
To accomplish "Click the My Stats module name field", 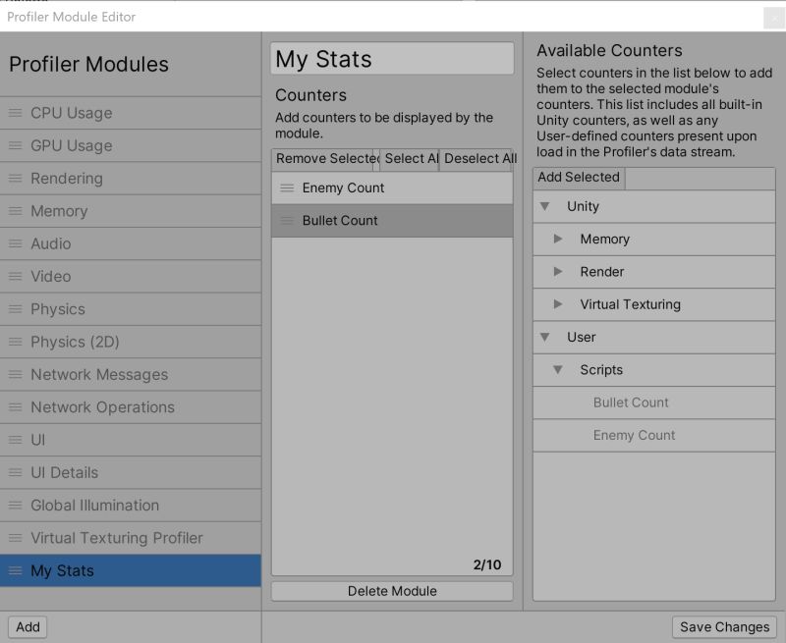I will tap(392, 58).
